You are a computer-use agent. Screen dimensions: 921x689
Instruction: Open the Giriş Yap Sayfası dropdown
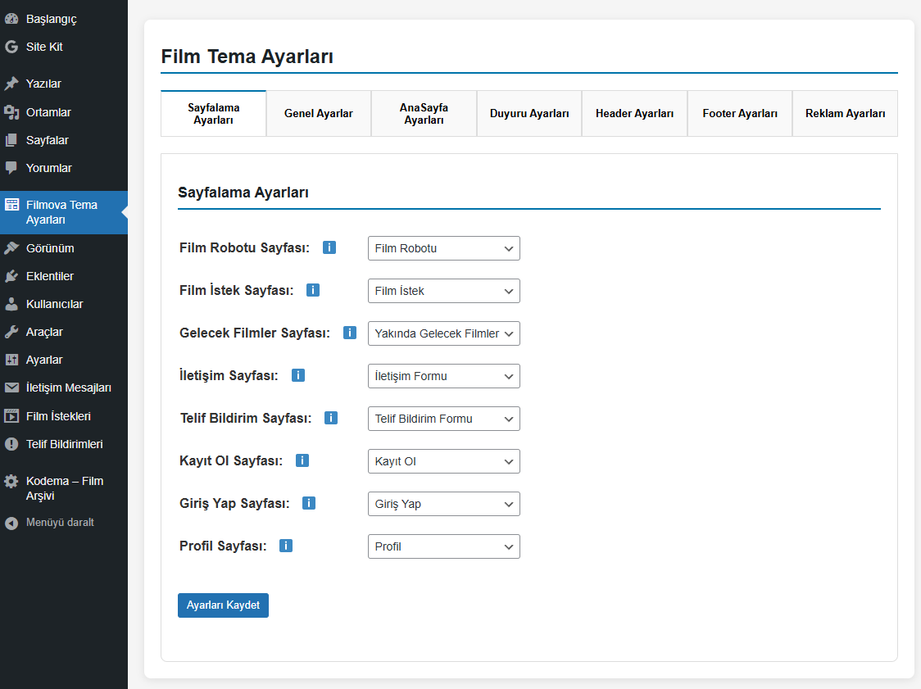coord(443,504)
